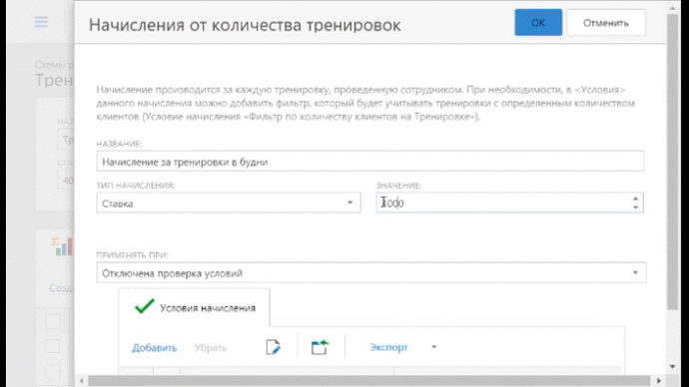
Task: Open the Тип начисления dropdown showing Ставка
Action: click(229, 202)
